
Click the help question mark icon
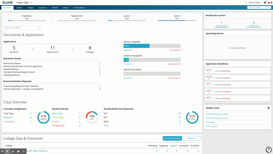[269, 149]
